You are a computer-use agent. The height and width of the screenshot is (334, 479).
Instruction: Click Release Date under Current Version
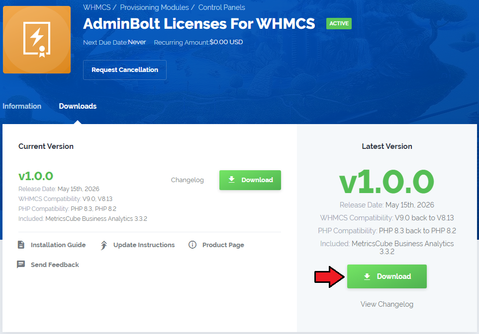pyautogui.click(x=59, y=189)
